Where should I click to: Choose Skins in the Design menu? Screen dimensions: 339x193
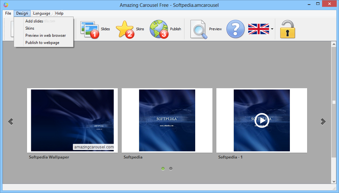click(x=44, y=28)
